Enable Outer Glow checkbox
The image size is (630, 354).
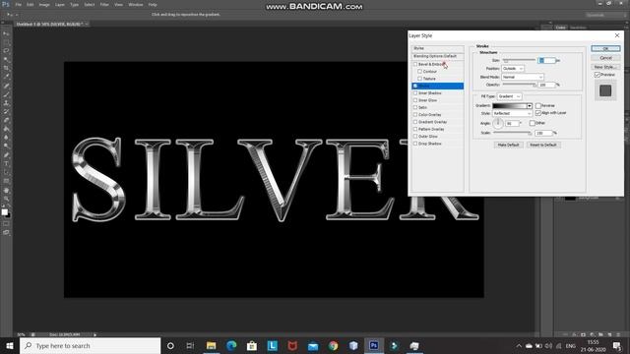[x=415, y=137]
